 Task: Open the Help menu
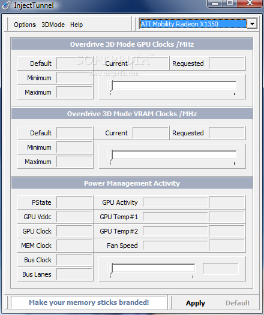(76, 25)
